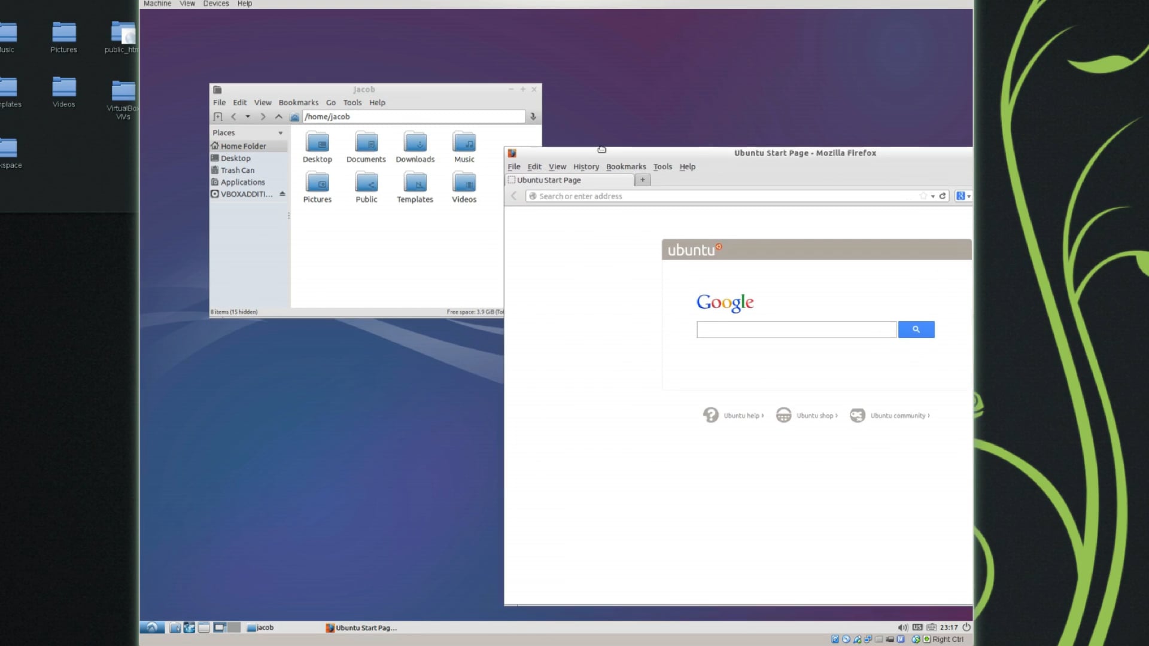Image resolution: width=1149 pixels, height=646 pixels.
Task: Click the blue Google search button
Action: click(916, 330)
